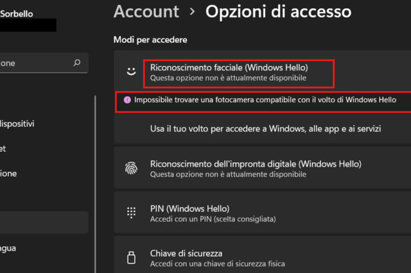The width and height of the screenshot is (411, 273).
Task: Select the highlighted sidebar item
Action: [39, 222]
